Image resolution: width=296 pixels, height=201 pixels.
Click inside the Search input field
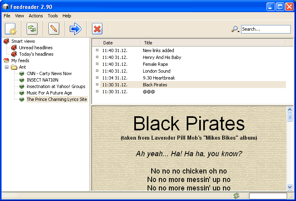[x=265, y=29]
